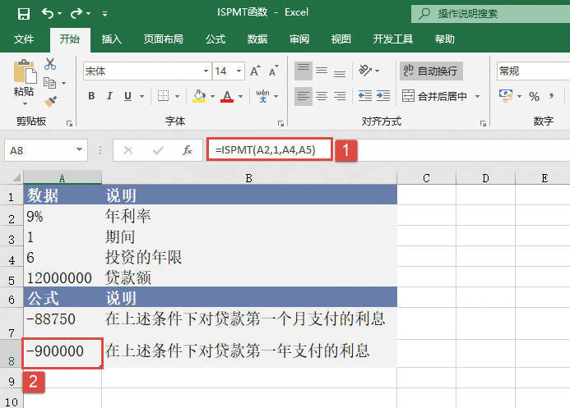The height and width of the screenshot is (408, 570).
Task: Select Top Align icon
Action: click(x=304, y=71)
